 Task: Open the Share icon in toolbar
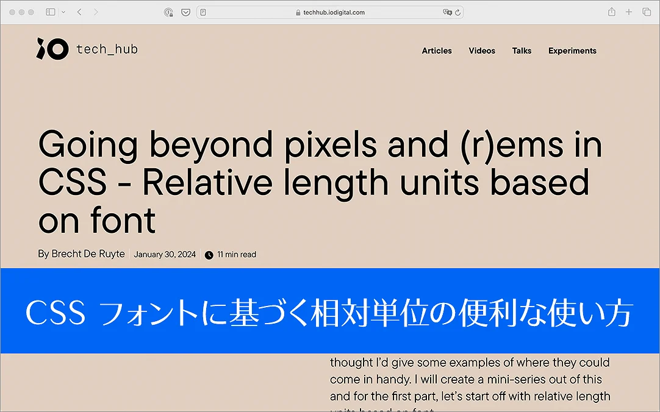tap(612, 12)
